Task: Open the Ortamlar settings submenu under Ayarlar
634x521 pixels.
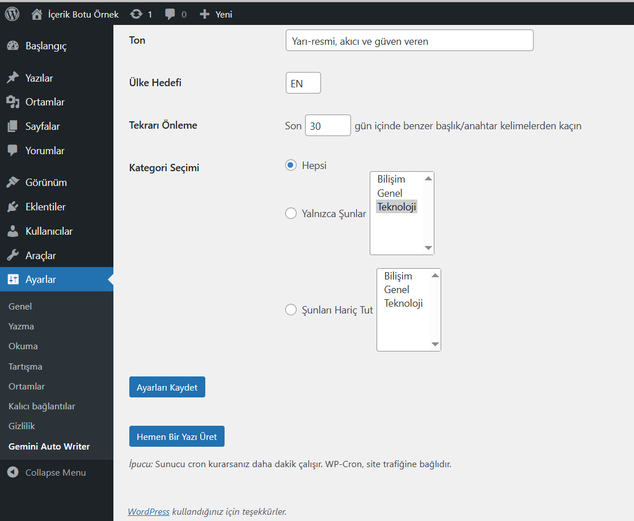Action: (x=26, y=386)
